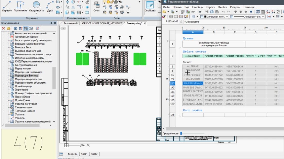Switch to the Лист1 layout tab
Screen dimensions: 284x159
[x=84, y=154]
